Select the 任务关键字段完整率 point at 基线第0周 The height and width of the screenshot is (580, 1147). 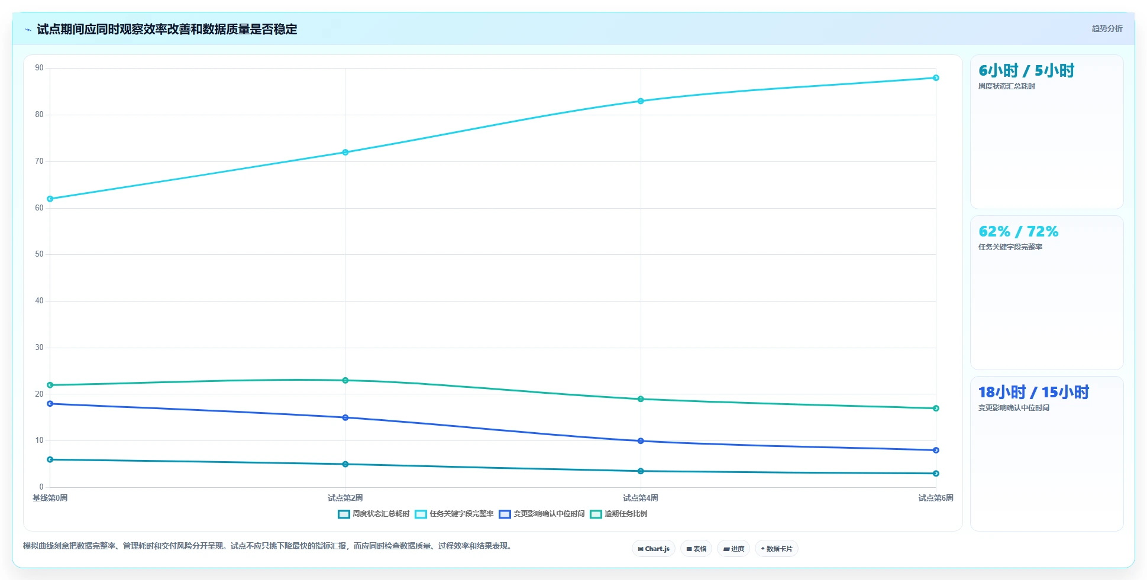50,199
